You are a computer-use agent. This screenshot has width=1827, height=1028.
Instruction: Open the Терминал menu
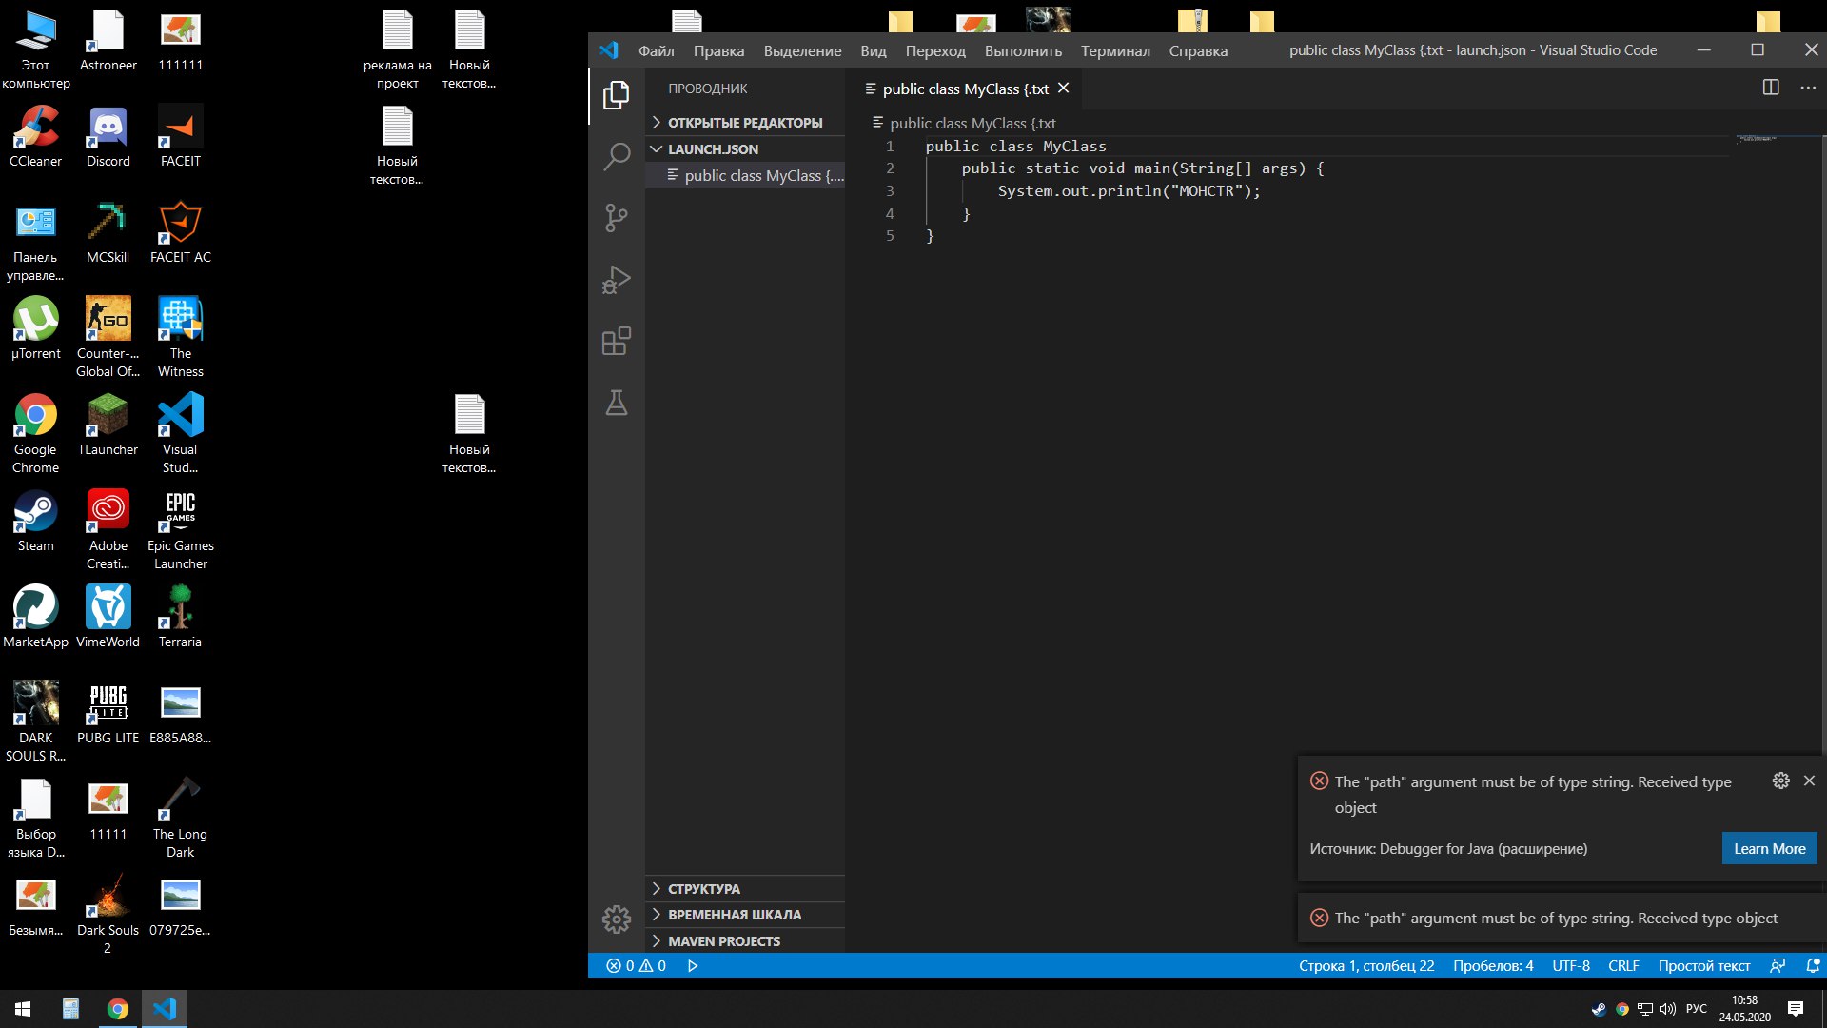pos(1115,50)
